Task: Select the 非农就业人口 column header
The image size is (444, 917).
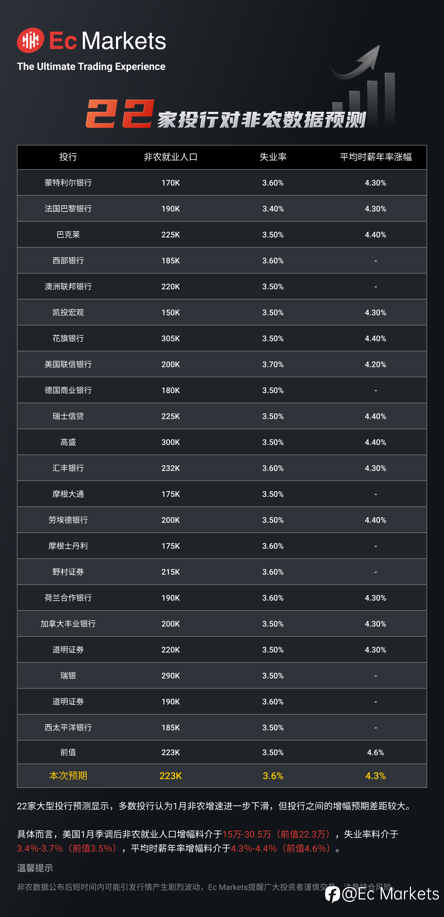Action: pyautogui.click(x=170, y=157)
